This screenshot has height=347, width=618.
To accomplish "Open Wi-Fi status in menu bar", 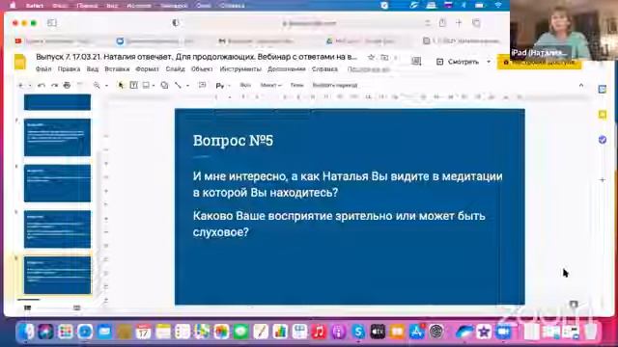I will click(x=498, y=6).
